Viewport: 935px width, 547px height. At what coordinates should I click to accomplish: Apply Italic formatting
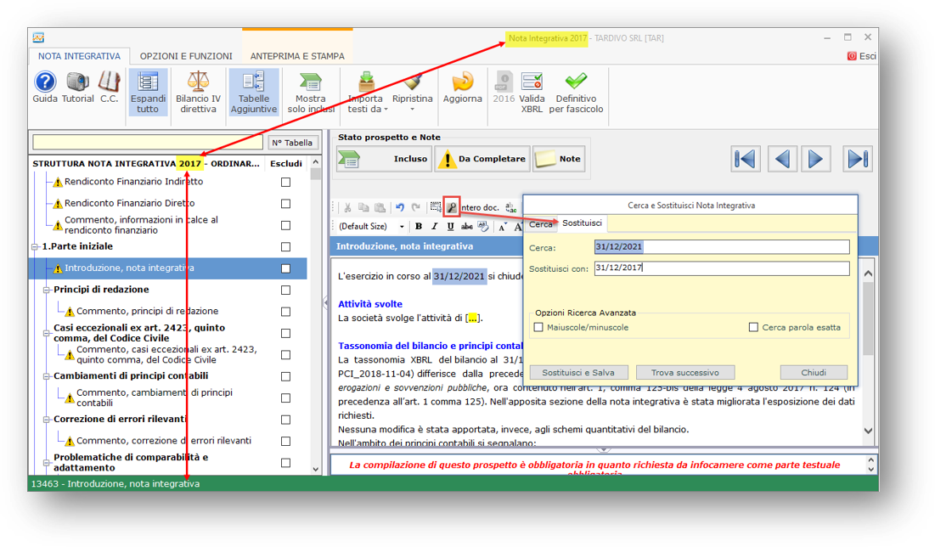click(434, 226)
